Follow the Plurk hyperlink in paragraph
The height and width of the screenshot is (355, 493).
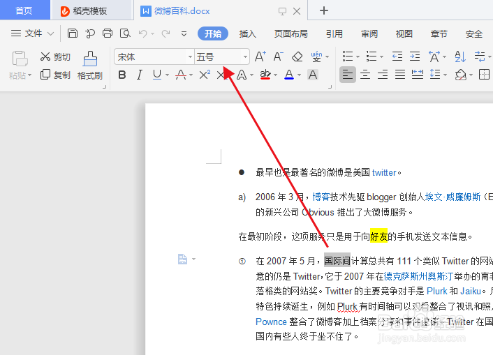pos(436,291)
